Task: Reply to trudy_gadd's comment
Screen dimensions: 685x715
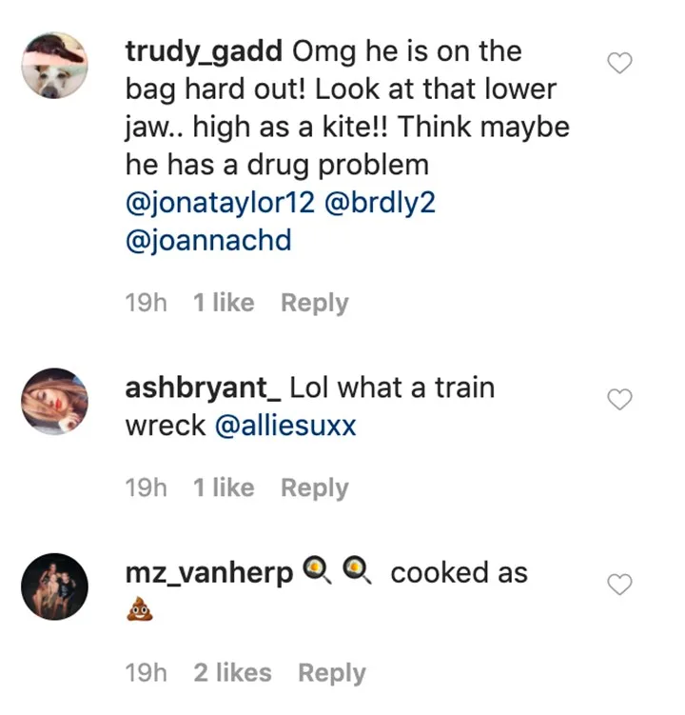Action: point(315,303)
